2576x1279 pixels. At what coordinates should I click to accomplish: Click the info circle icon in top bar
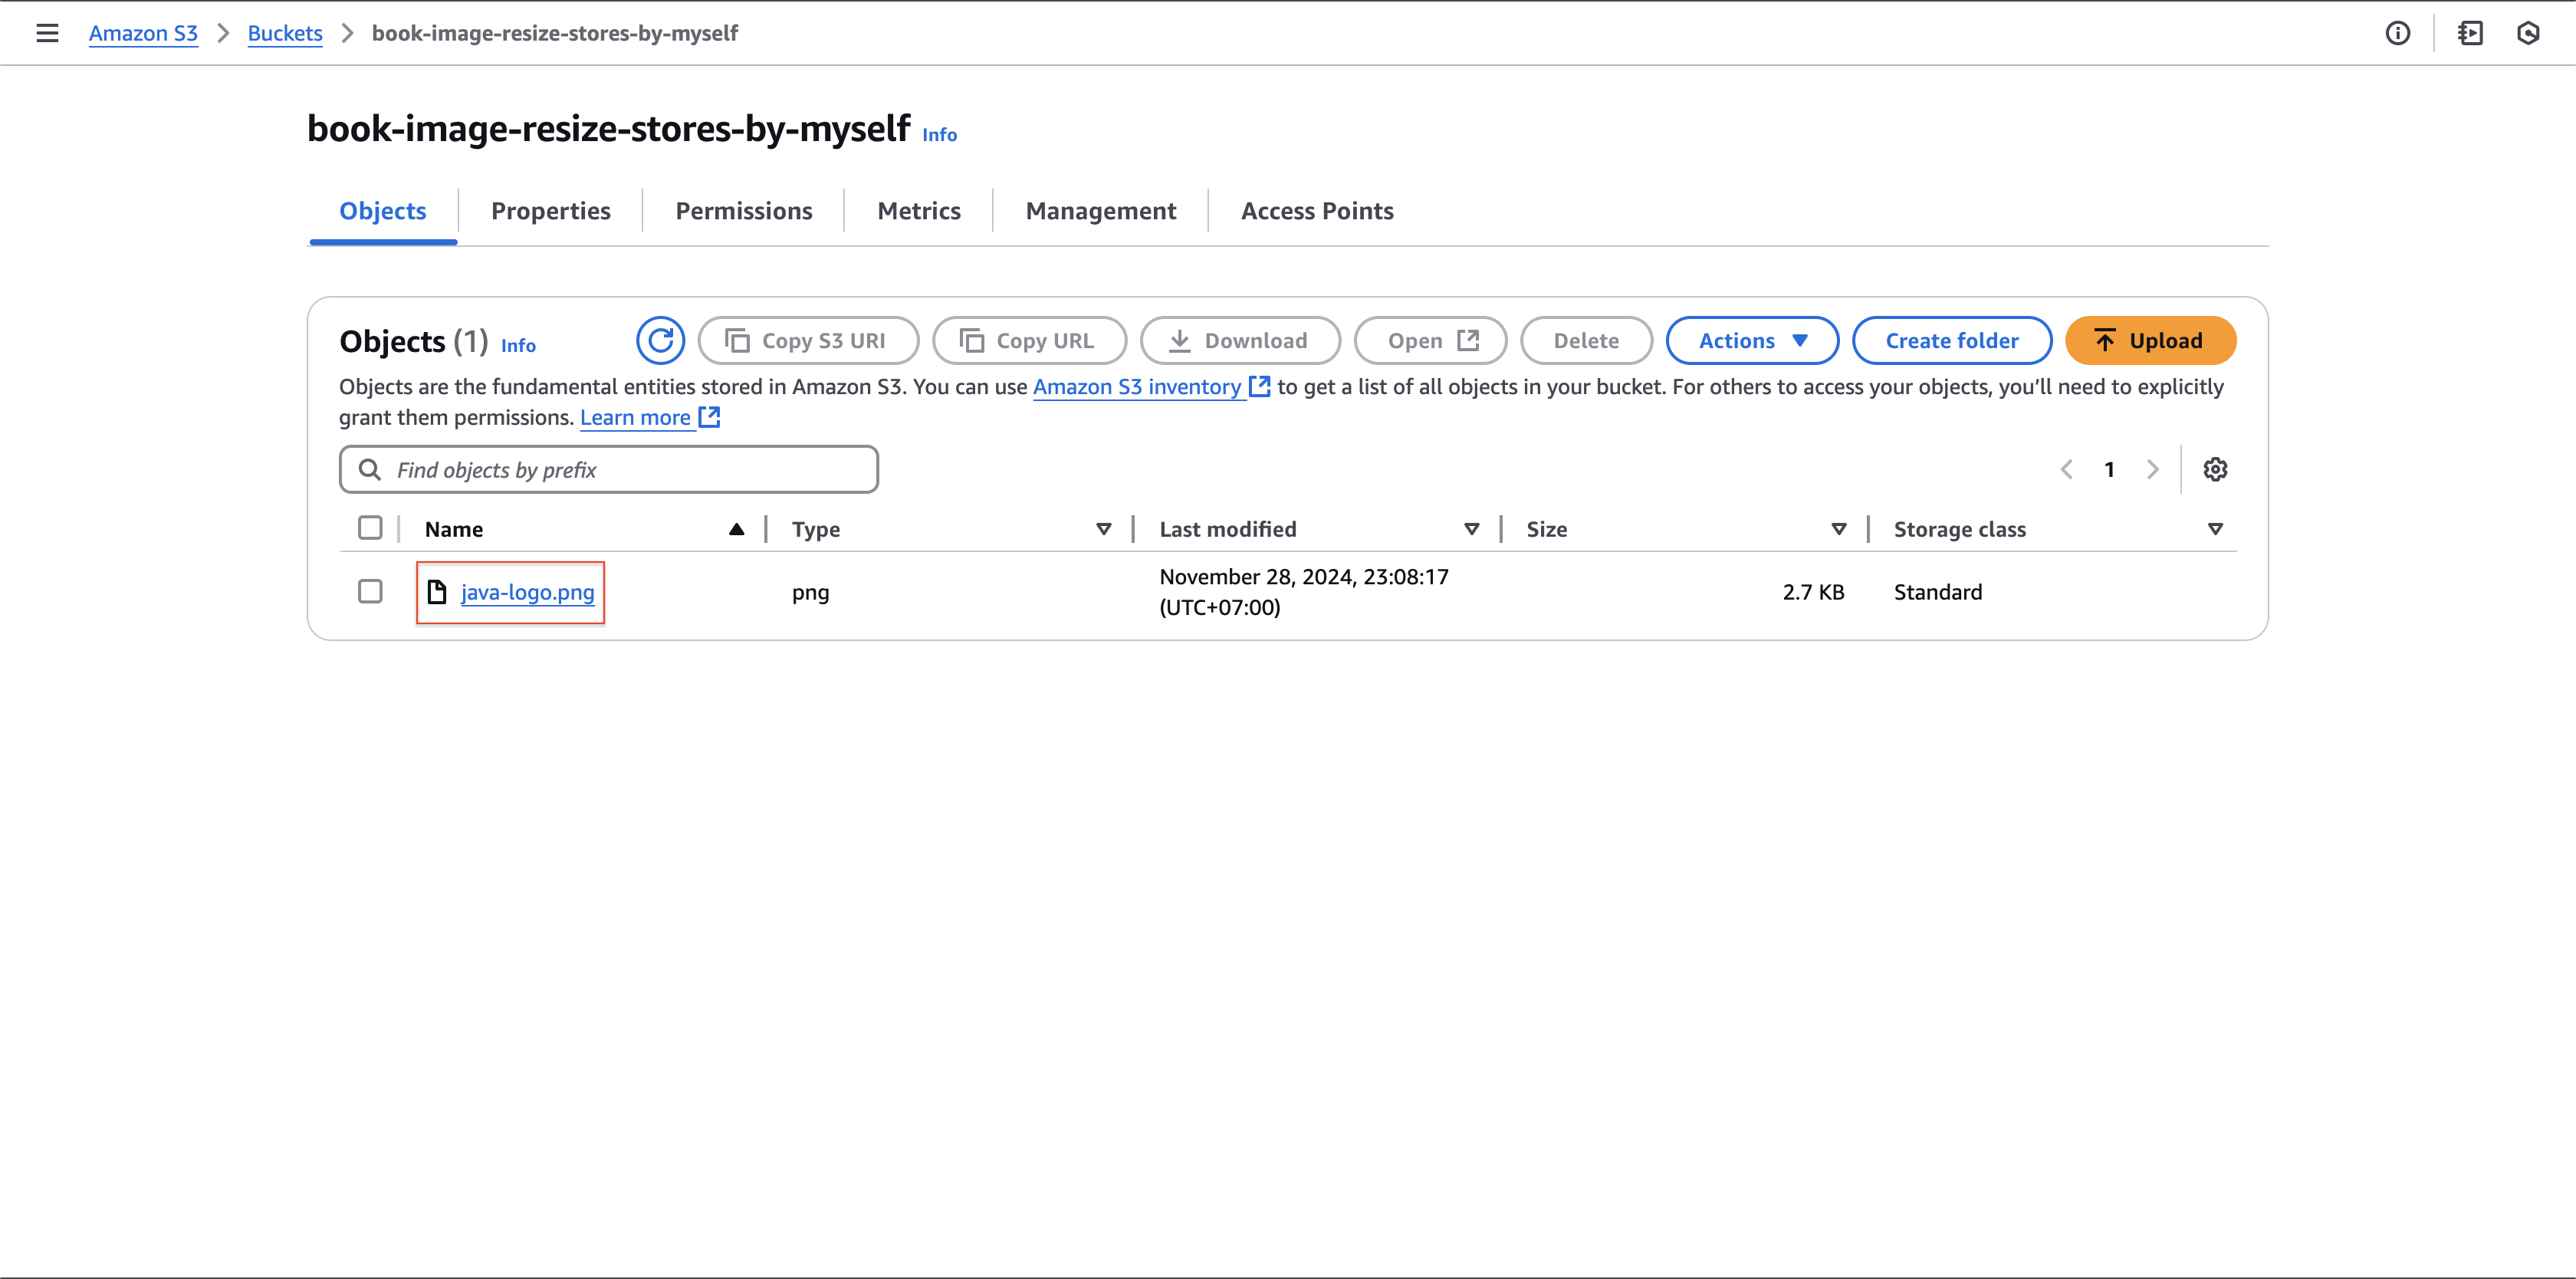[2398, 33]
